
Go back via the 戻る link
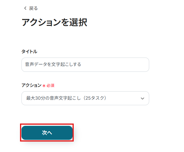click(33, 8)
